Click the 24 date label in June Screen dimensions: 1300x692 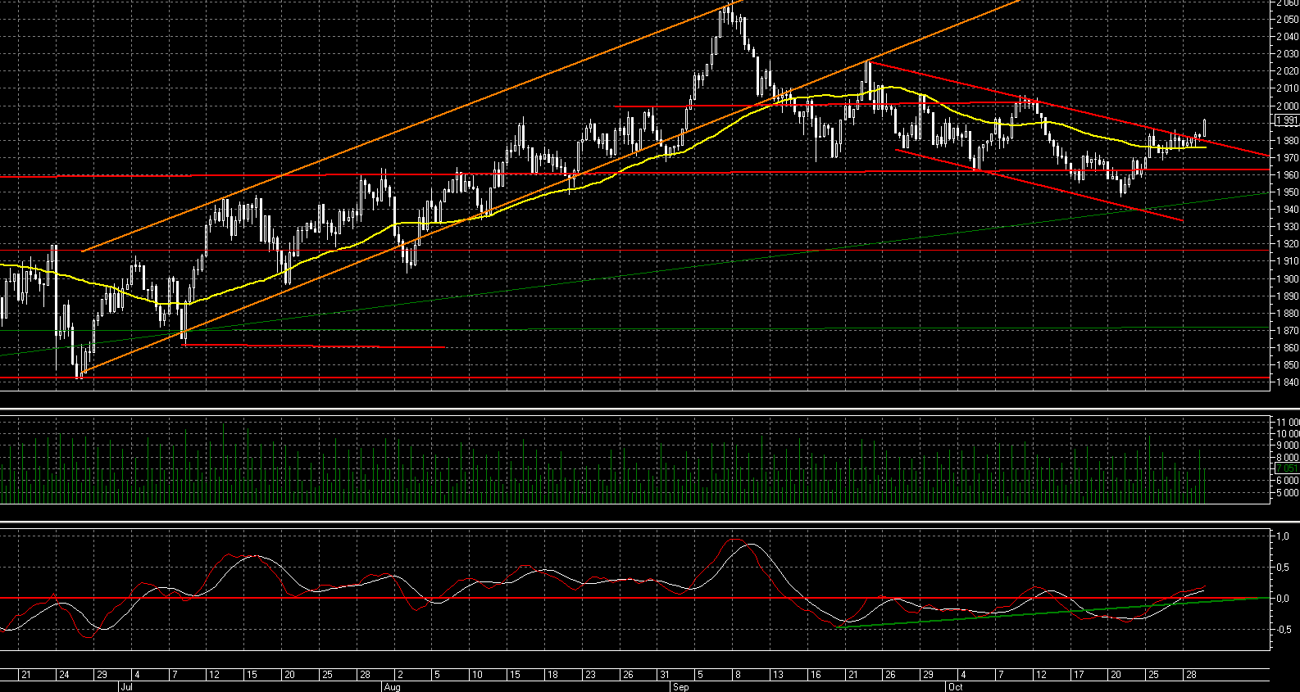(x=63, y=675)
